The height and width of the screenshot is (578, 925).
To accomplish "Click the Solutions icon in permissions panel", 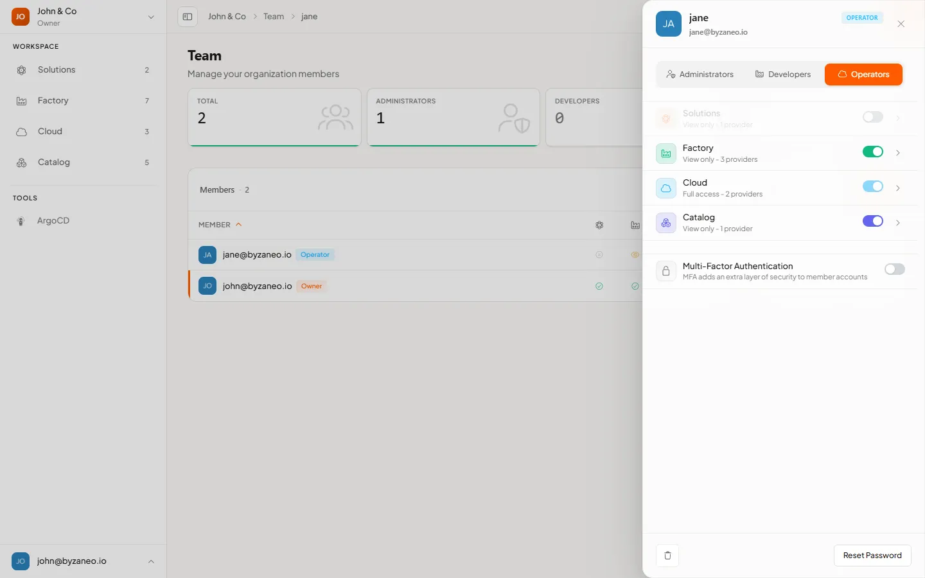I will (x=666, y=119).
